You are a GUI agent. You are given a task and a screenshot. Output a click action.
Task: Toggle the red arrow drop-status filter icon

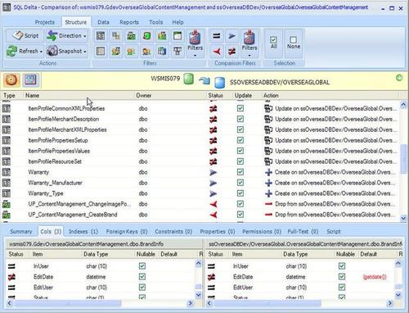tap(217, 51)
